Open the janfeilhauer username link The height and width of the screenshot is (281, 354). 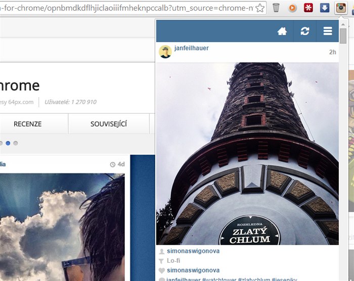click(x=191, y=49)
